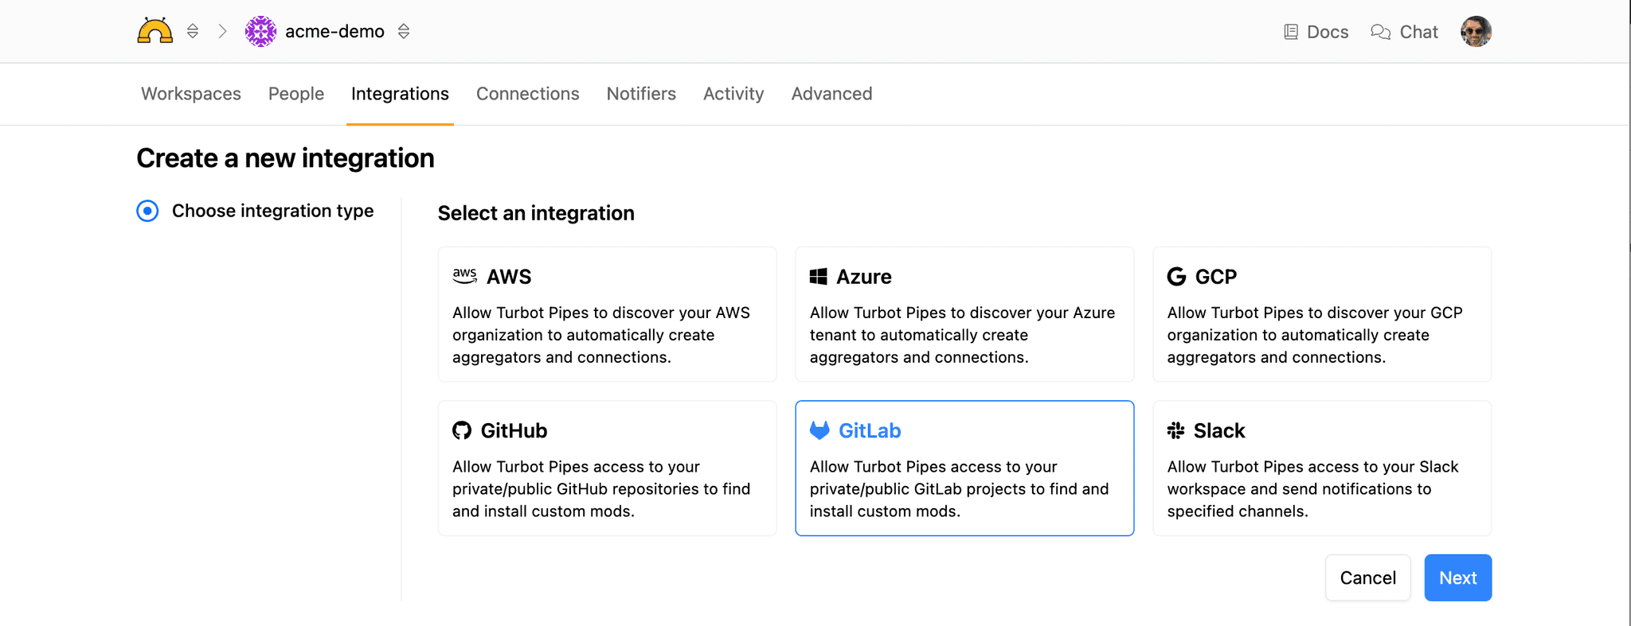Click the Docs book icon
The image size is (1631, 626).
point(1291,32)
